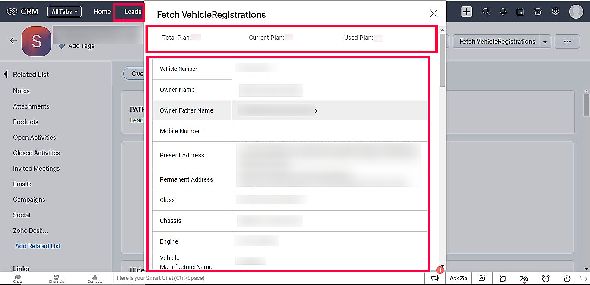Click the Engine row label
This screenshot has height=285, width=590.
click(169, 241)
